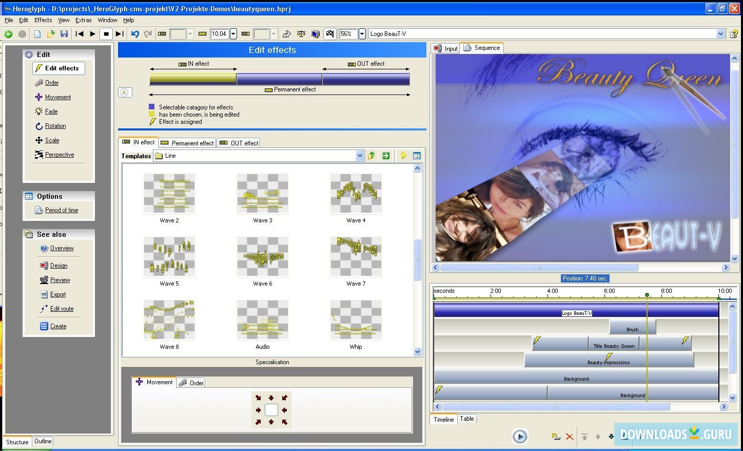Viewport: 743px width, 451px height.
Task: Choose the right-side movement direction arrow
Action: coord(284,410)
